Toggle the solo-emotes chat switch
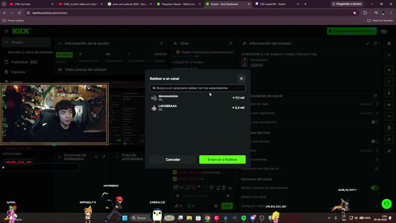 pos(375,141)
